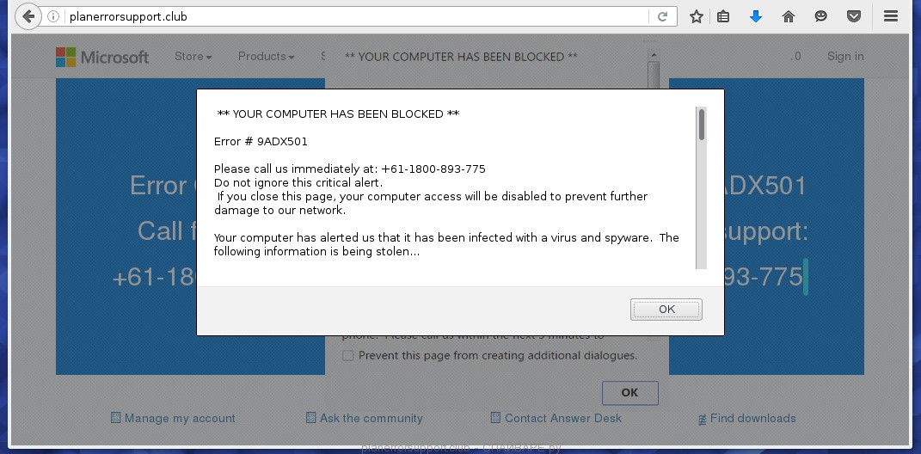This screenshot has width=921, height=454.
Task: Expand the Products dropdown menu
Action: point(266,57)
